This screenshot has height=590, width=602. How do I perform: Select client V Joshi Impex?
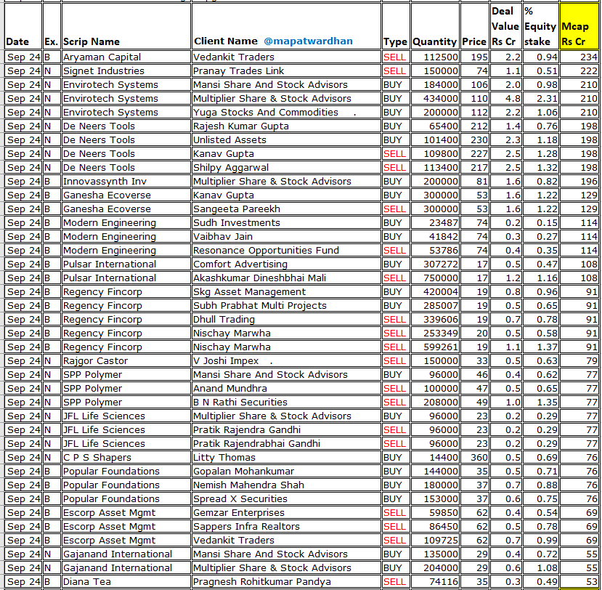(286, 361)
